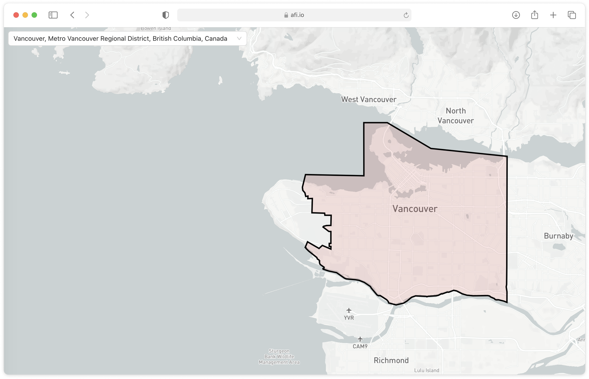Click the forward navigation arrow
Screen dimensions: 589x379
(x=87, y=15)
